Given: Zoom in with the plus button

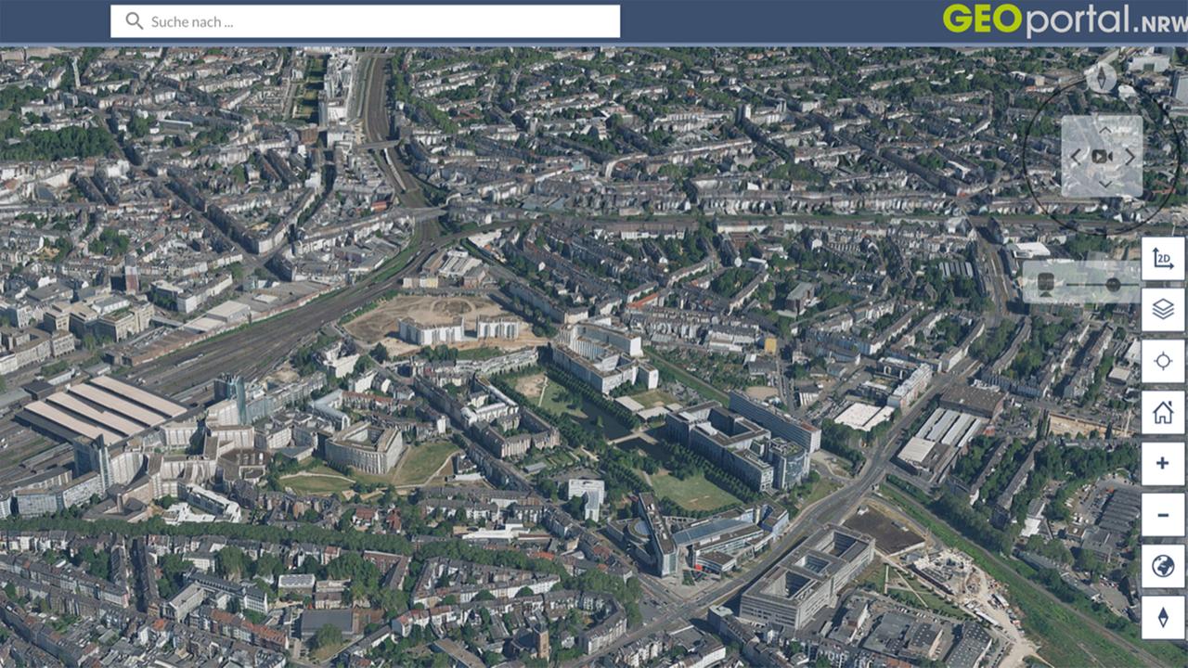Looking at the screenshot, I should [x=1163, y=463].
